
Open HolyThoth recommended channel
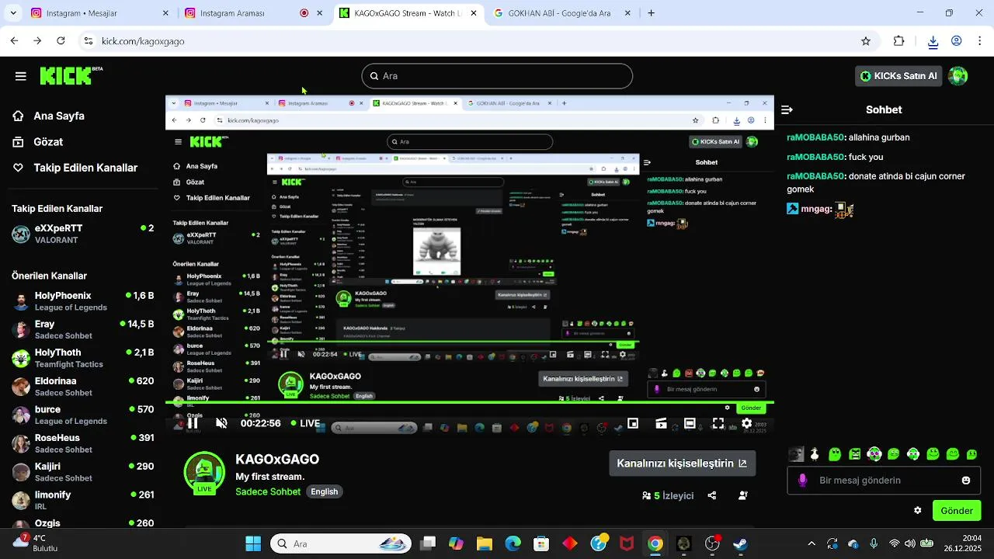(x=82, y=358)
